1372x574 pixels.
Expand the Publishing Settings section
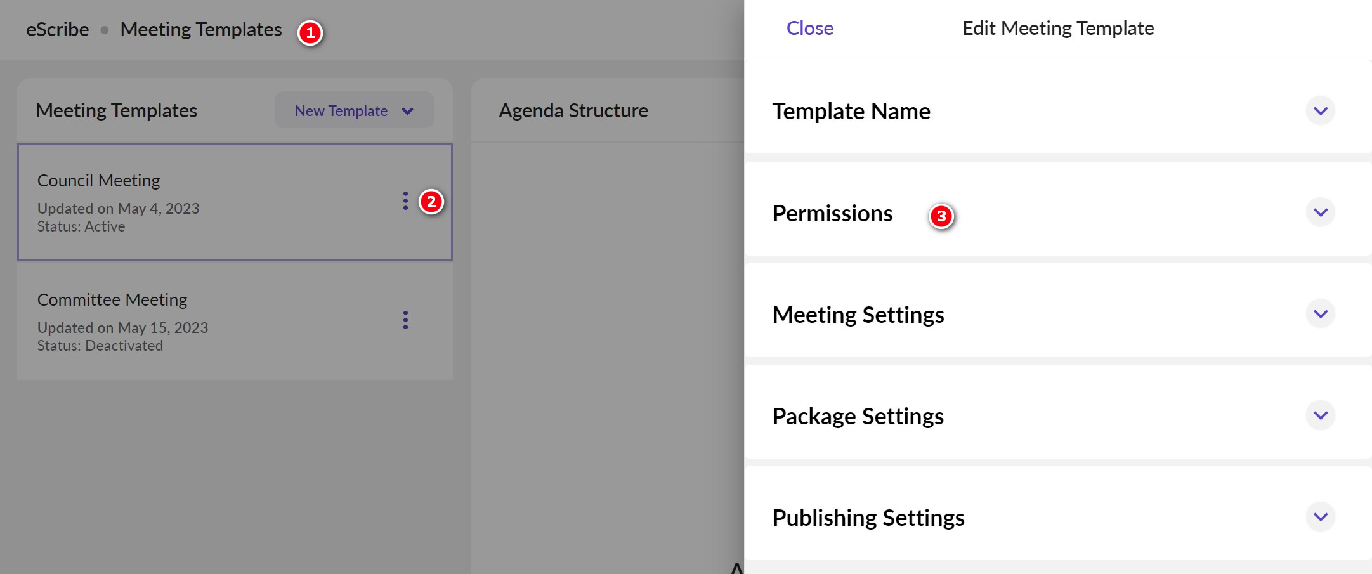(x=1320, y=516)
